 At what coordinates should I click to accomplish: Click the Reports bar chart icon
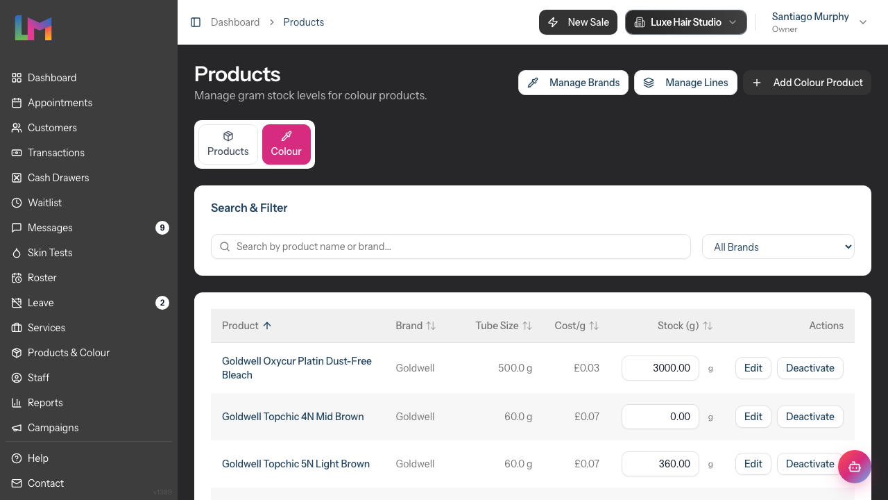click(x=17, y=403)
